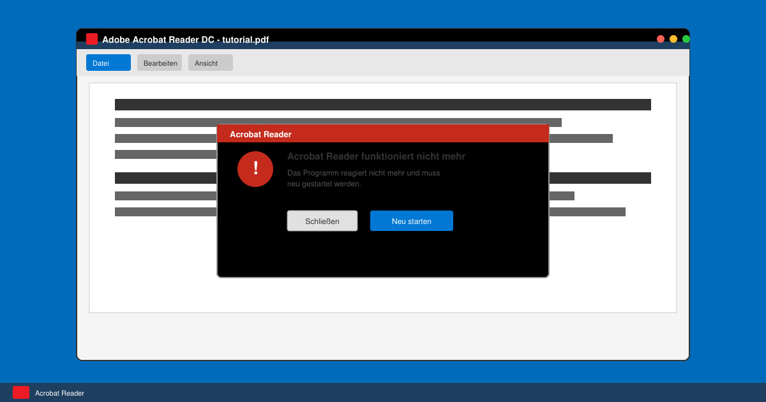The width and height of the screenshot is (766, 402).
Task: Click the Acrobat Reader taskbar icon
Action: 21,392
